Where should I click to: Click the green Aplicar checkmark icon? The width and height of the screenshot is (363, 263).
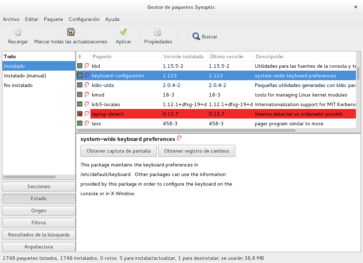coord(123,32)
